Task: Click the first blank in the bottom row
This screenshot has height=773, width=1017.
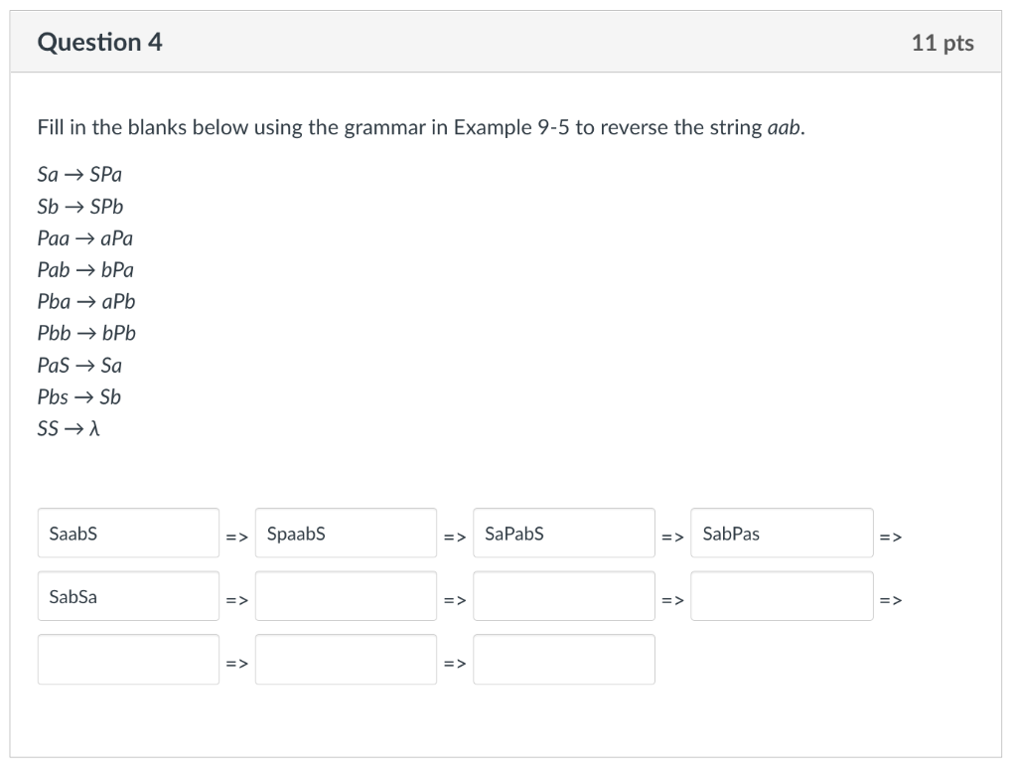Action: click(x=127, y=659)
